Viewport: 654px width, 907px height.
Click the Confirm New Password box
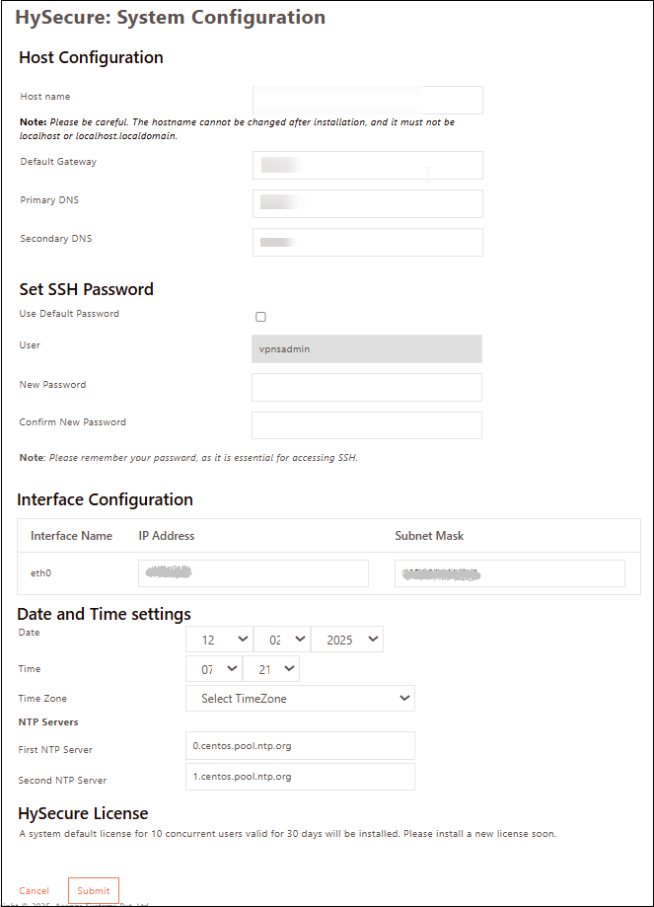[x=366, y=425]
